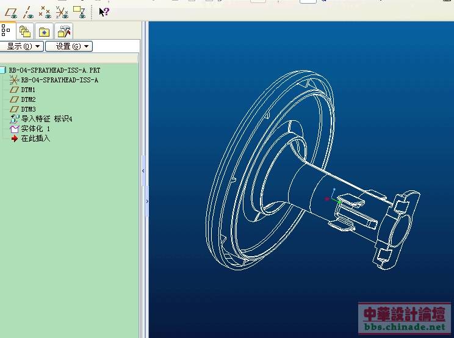
Task: Click the 实体化 1 solidify feature icon
Action: pos(15,129)
